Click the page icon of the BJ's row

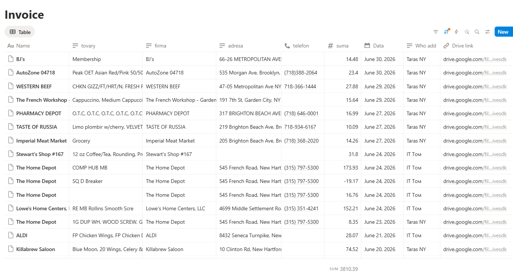click(x=10, y=59)
